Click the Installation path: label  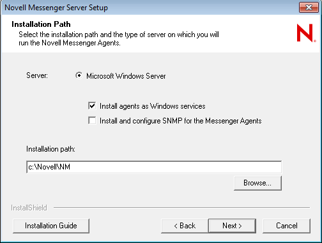[50, 149]
